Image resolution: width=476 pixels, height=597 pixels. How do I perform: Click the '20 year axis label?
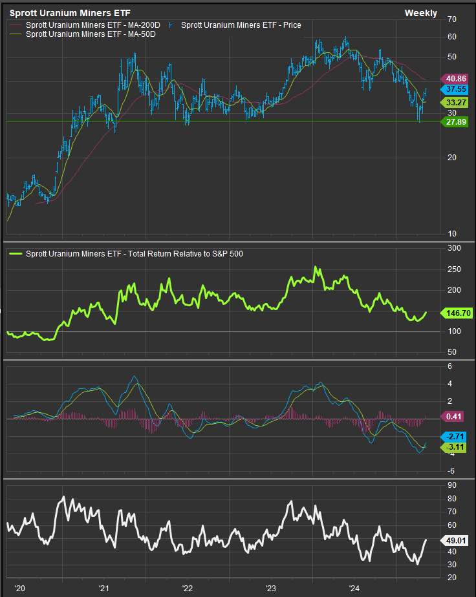click(19, 589)
